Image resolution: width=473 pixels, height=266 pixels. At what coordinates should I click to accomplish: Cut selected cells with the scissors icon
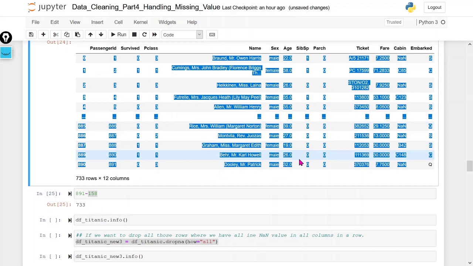56,35
